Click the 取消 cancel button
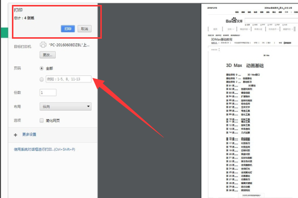Image resolution: width=298 pixels, height=198 pixels. point(84,29)
